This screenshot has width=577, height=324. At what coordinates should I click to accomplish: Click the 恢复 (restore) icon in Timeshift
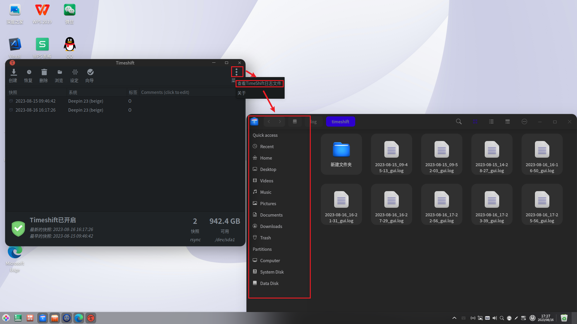29,75
